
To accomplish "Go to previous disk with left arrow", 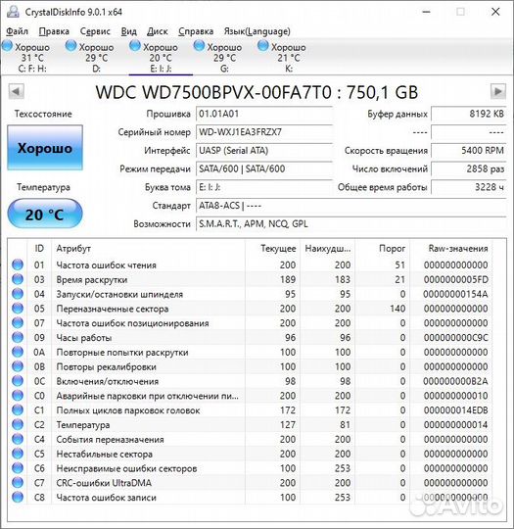I will [16, 91].
